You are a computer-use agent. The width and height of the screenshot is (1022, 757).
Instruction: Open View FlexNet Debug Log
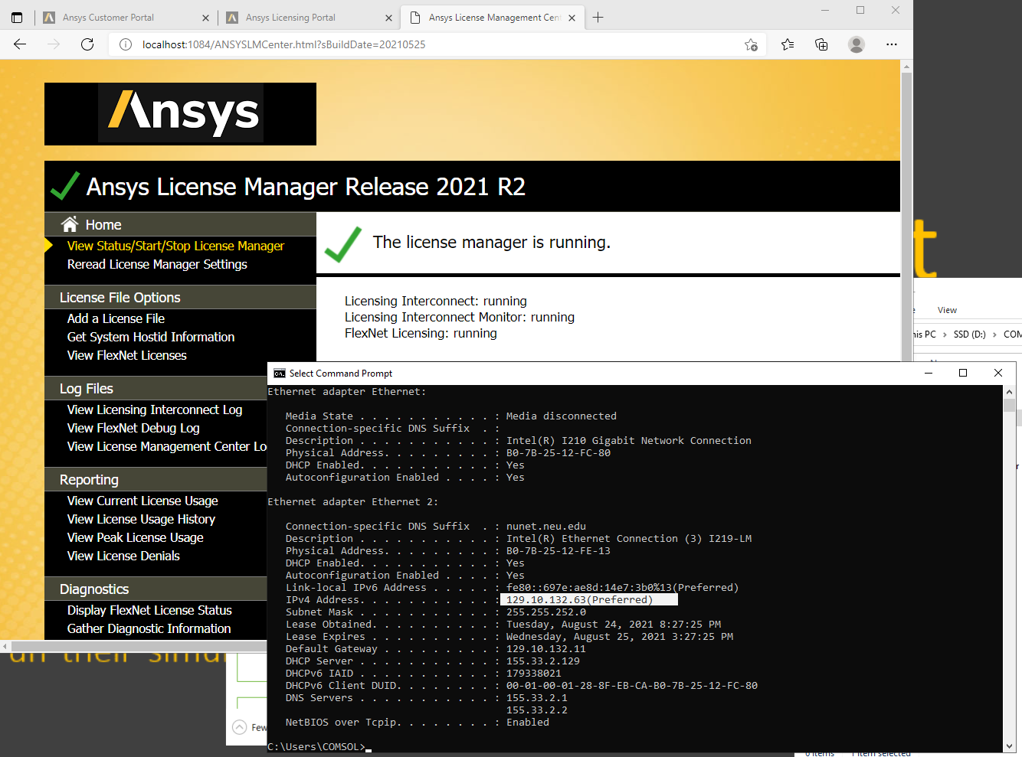[x=133, y=428]
